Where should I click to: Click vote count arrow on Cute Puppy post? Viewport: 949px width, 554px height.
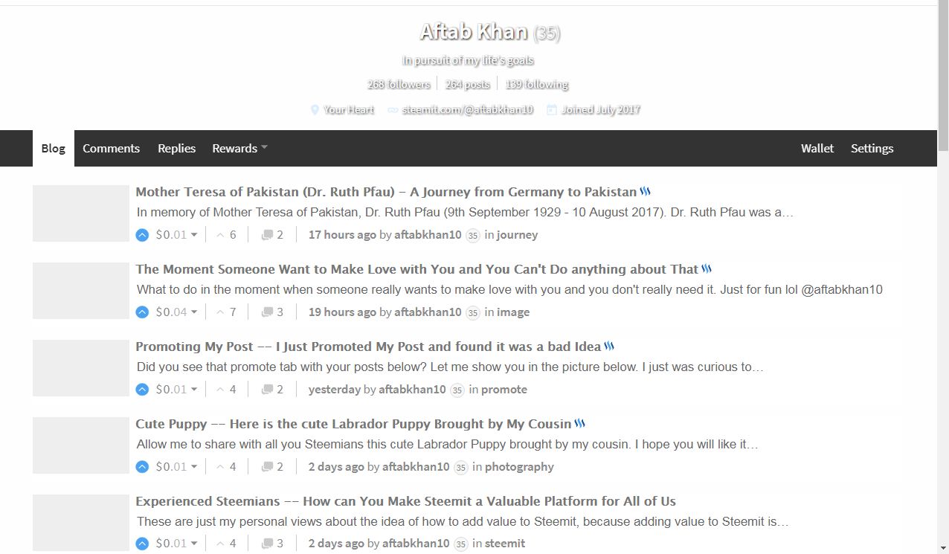pos(220,467)
